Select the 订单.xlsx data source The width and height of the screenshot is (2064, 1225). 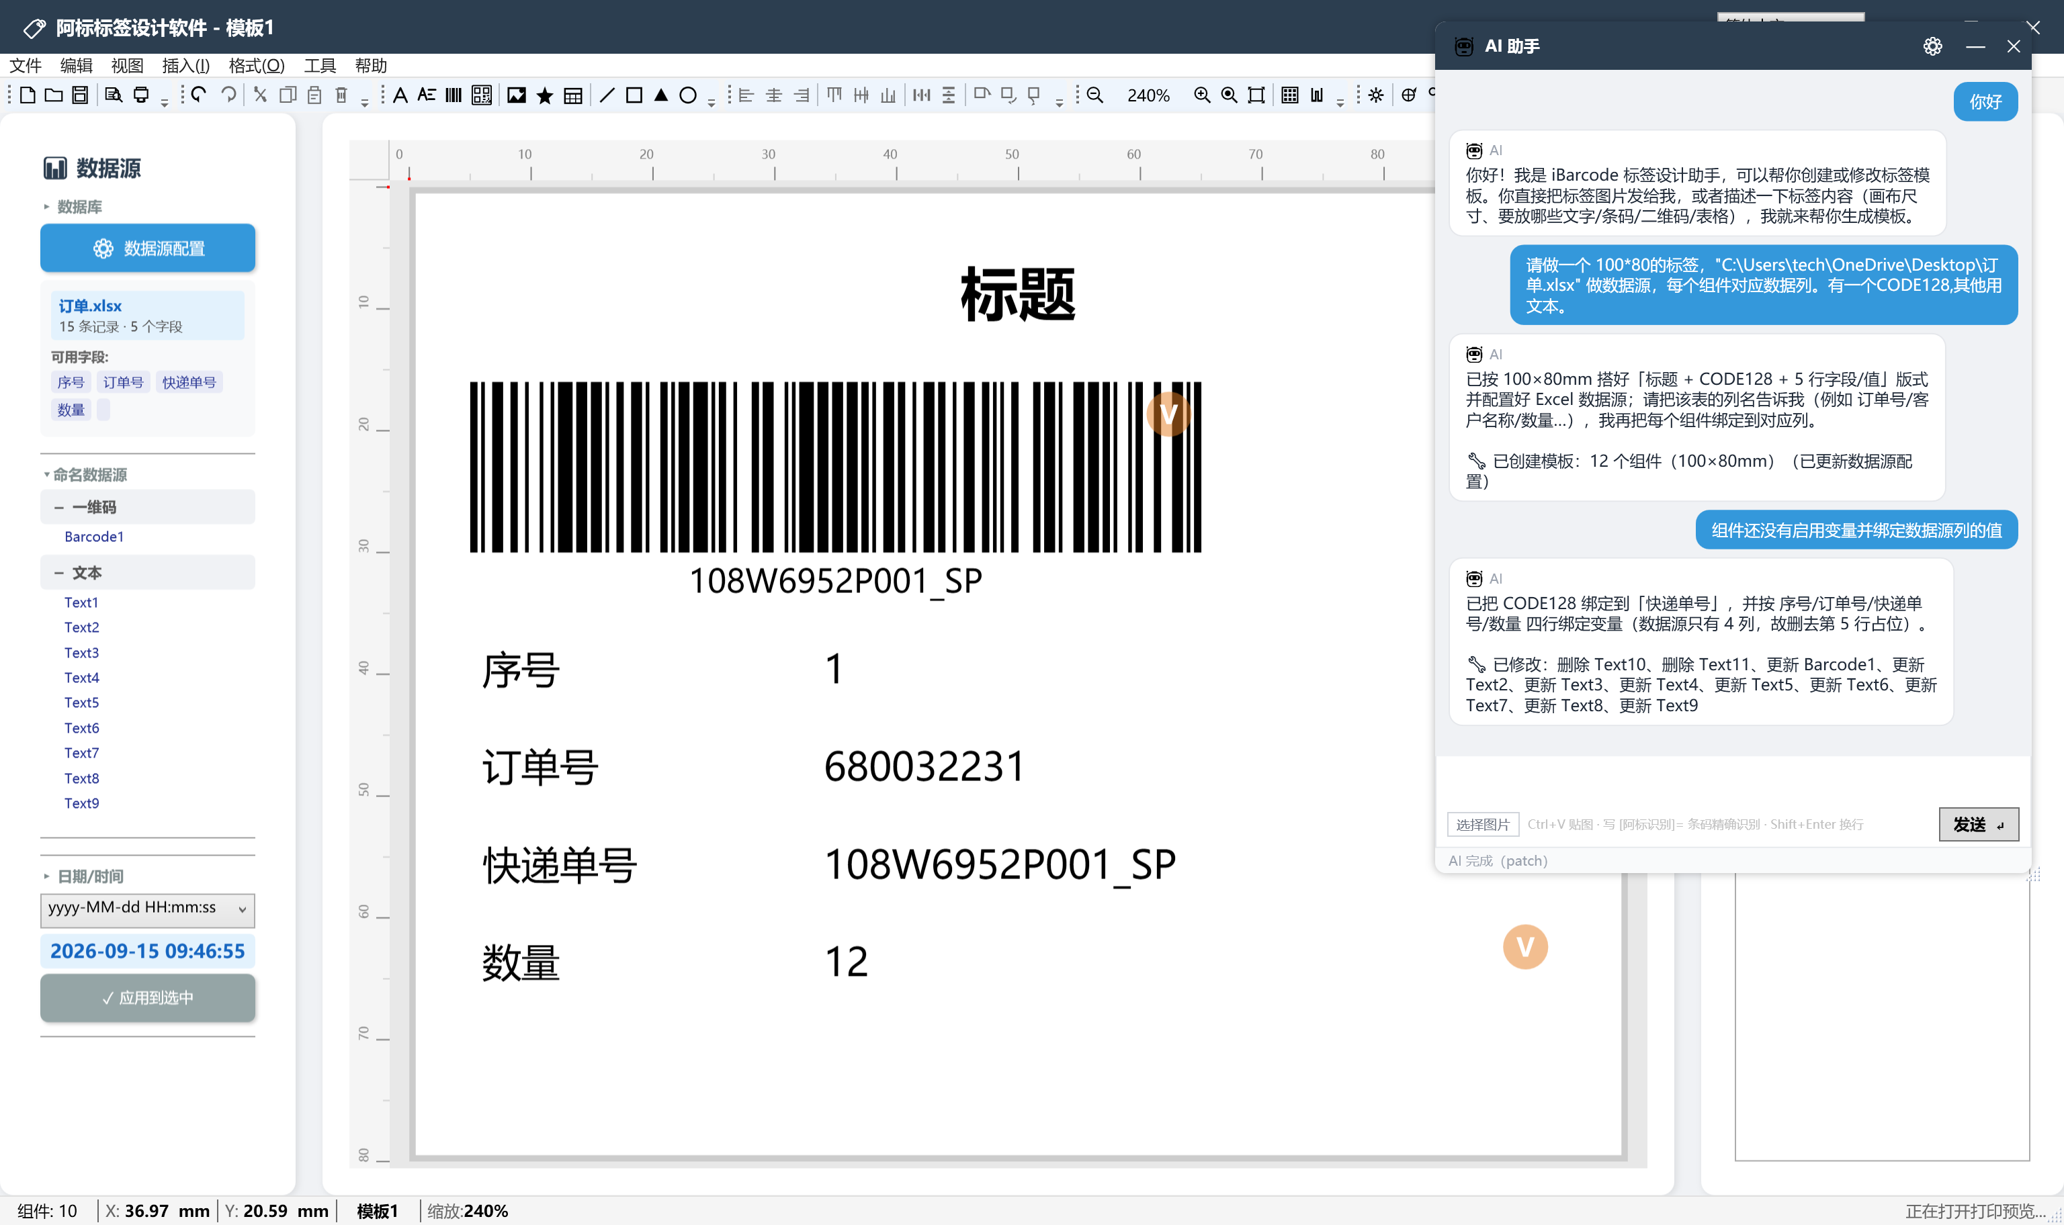click(x=148, y=316)
